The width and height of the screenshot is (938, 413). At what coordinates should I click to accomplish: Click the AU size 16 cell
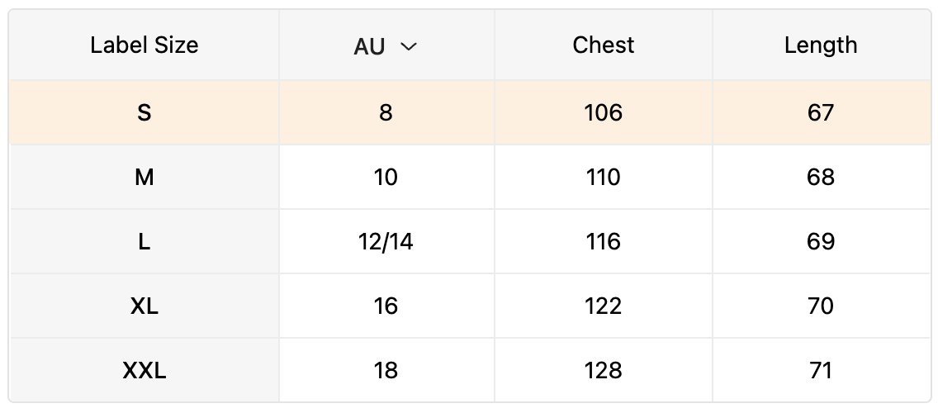[x=386, y=306]
